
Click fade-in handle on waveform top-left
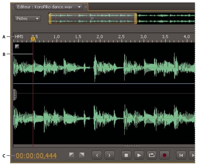click(x=17, y=46)
